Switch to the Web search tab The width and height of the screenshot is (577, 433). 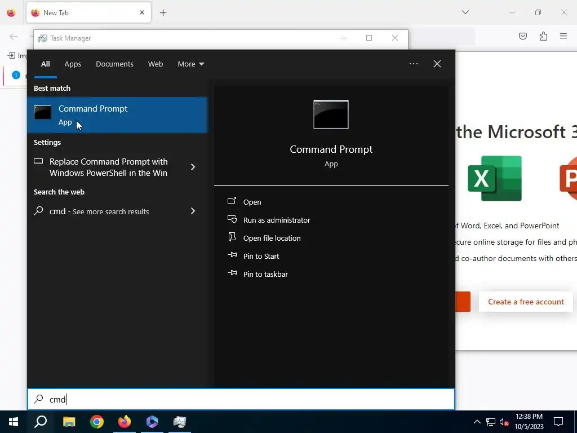(156, 64)
